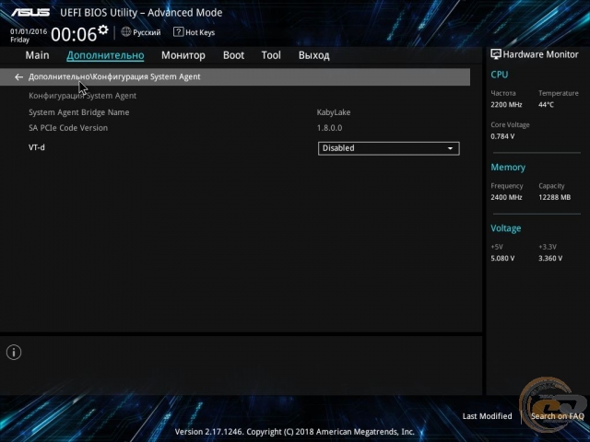Click the Hardware Monitor title
The image size is (590, 442).
point(540,54)
